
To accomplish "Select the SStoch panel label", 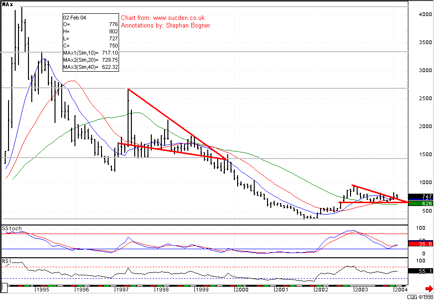I will [11, 228].
